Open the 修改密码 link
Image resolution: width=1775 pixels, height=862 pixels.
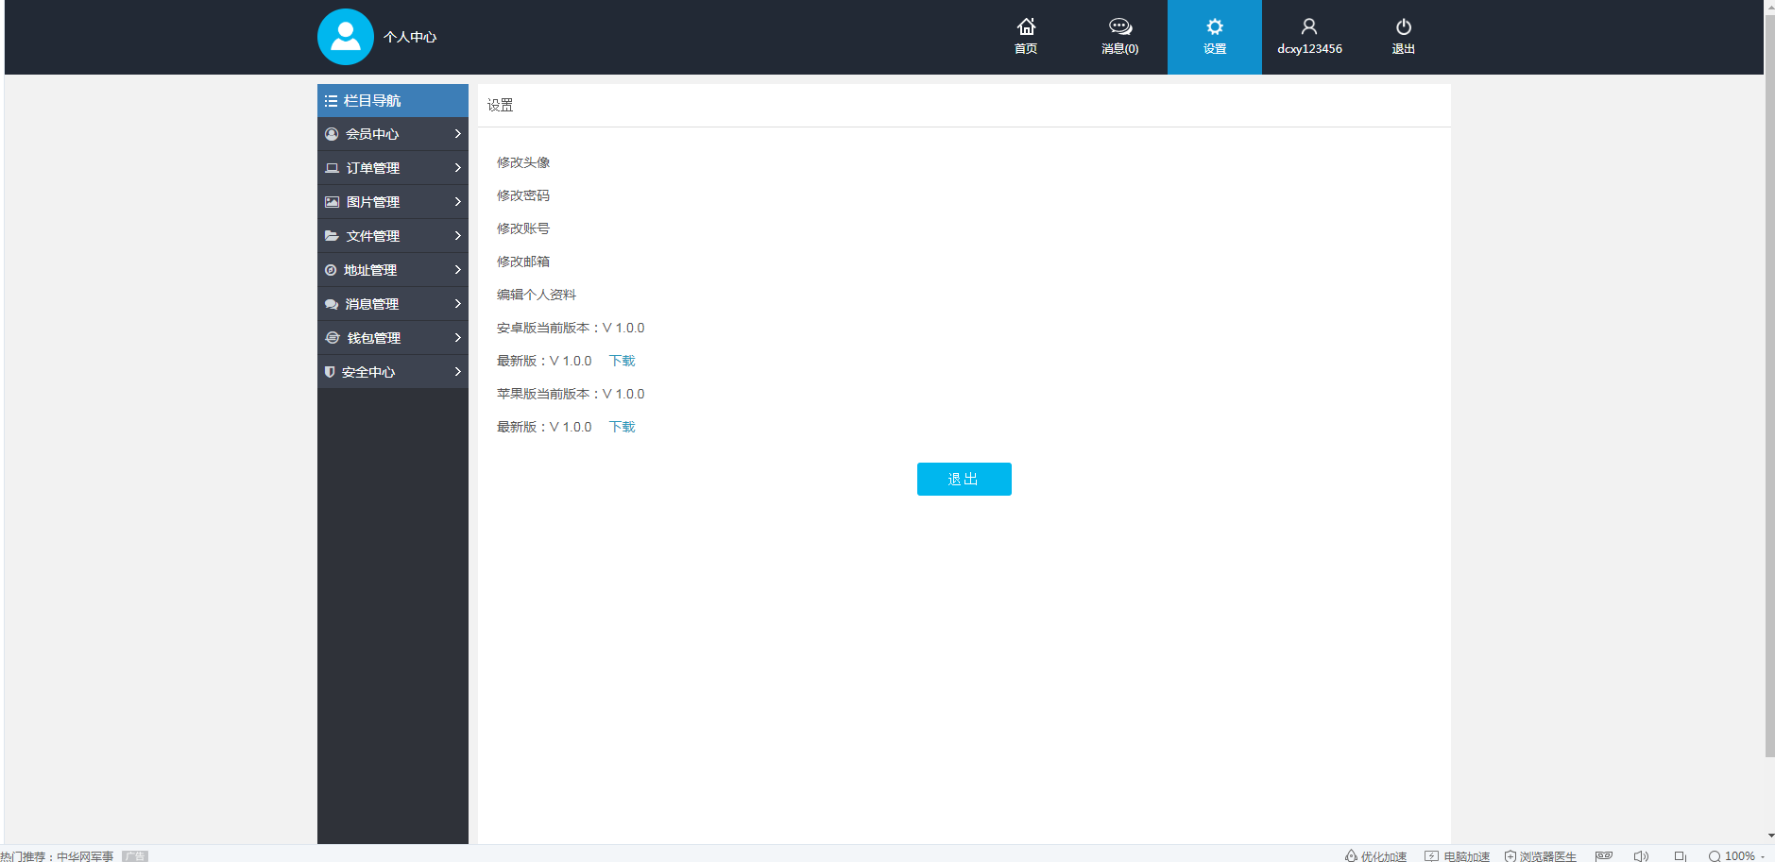(523, 195)
